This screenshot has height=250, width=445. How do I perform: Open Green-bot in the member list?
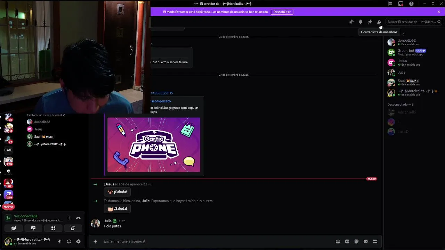tap(414, 52)
